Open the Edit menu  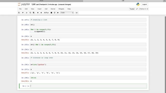[x=26, y=9]
